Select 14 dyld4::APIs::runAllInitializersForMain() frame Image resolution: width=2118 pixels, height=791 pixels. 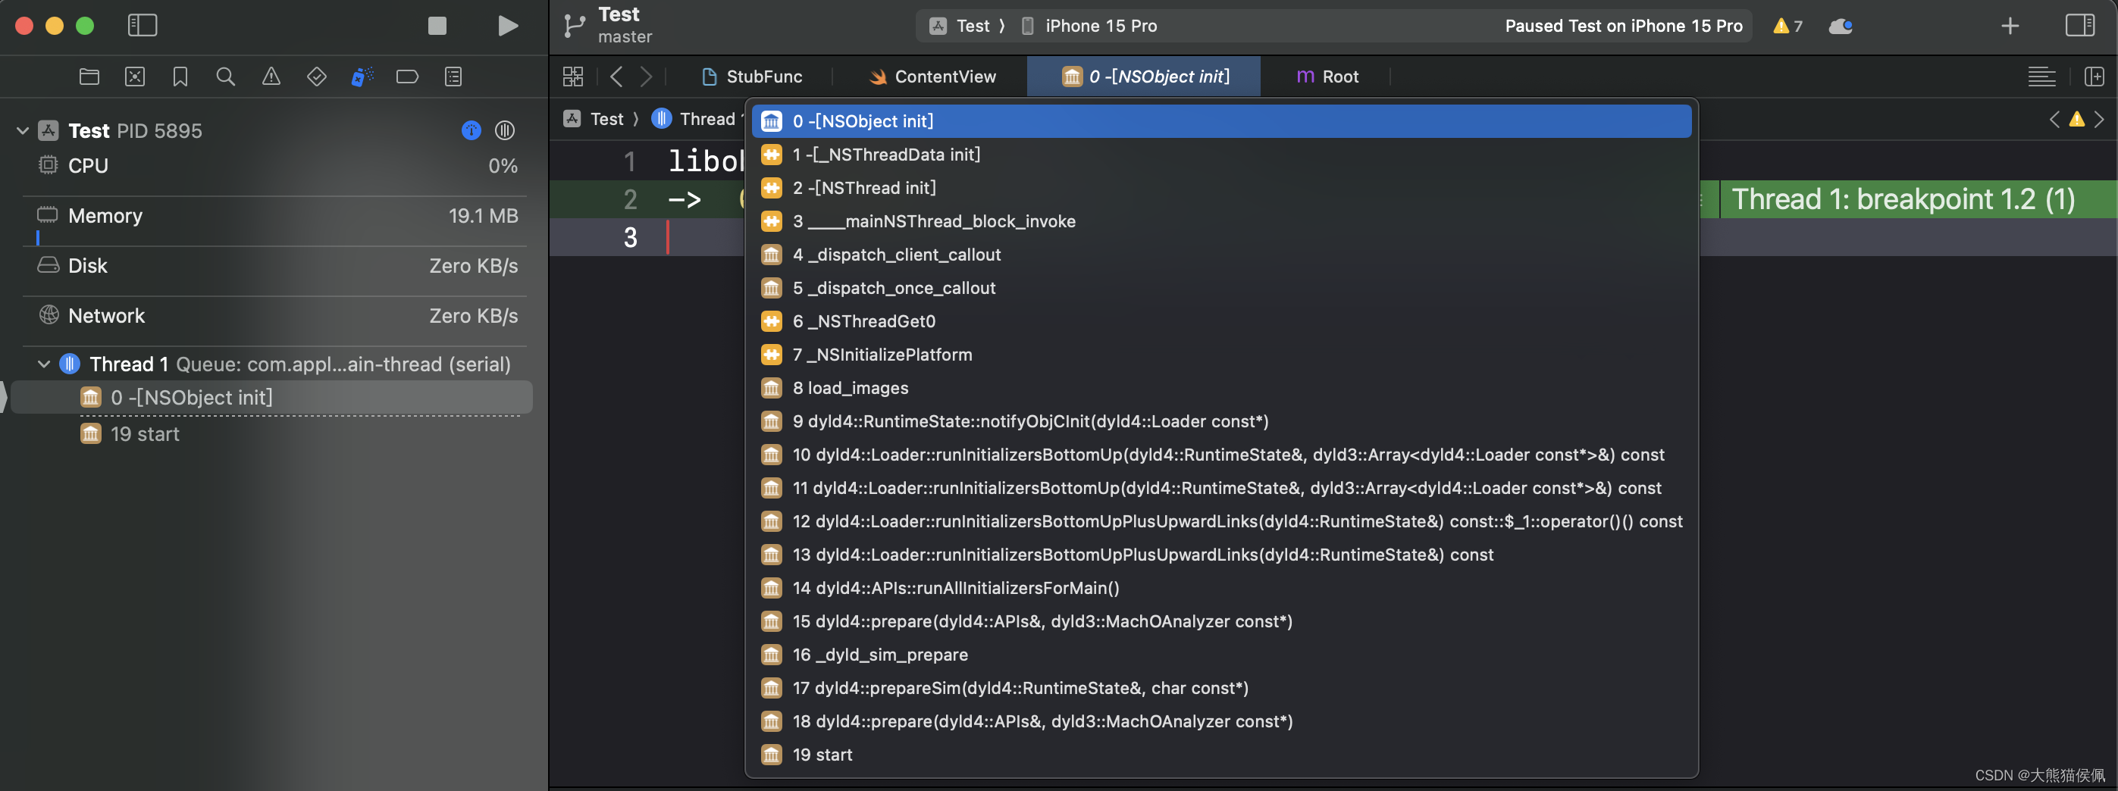tap(1221, 588)
